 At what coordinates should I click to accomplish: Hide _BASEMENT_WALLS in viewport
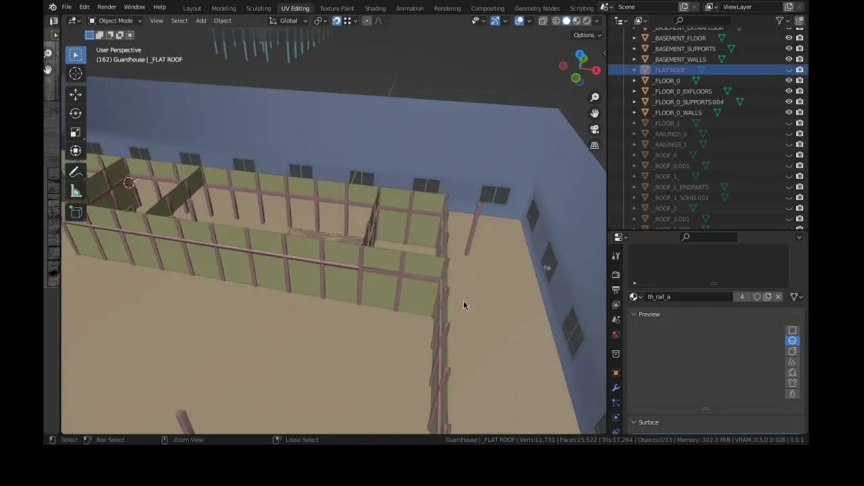788,59
